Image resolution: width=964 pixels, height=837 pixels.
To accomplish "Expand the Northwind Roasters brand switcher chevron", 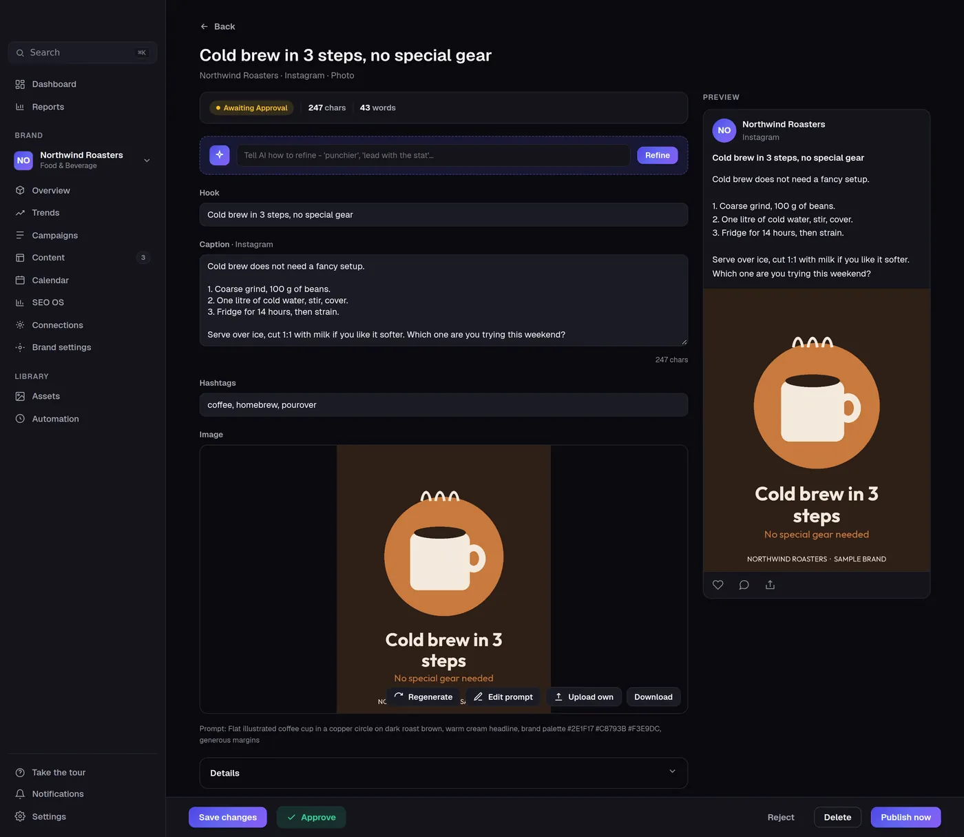I will click(147, 161).
